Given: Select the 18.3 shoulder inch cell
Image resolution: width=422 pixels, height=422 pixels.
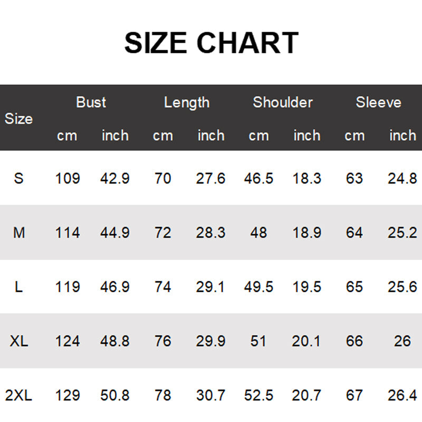Looking at the screenshot, I should [x=306, y=178].
